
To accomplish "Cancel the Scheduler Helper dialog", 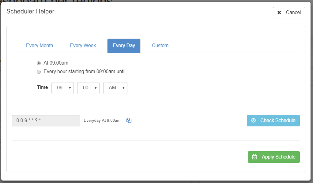I will (289, 13).
